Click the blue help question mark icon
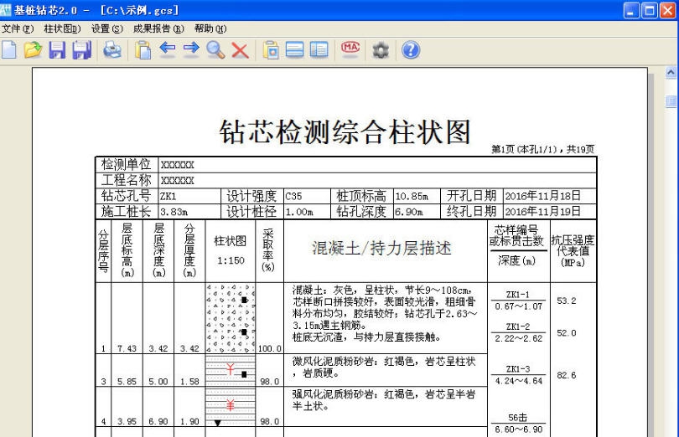This screenshot has height=437, width=679. click(x=410, y=50)
